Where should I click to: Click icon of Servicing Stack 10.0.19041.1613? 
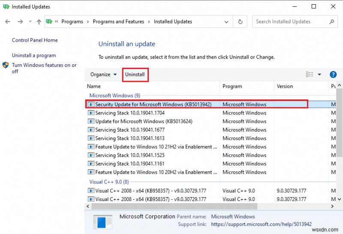pos(91,138)
